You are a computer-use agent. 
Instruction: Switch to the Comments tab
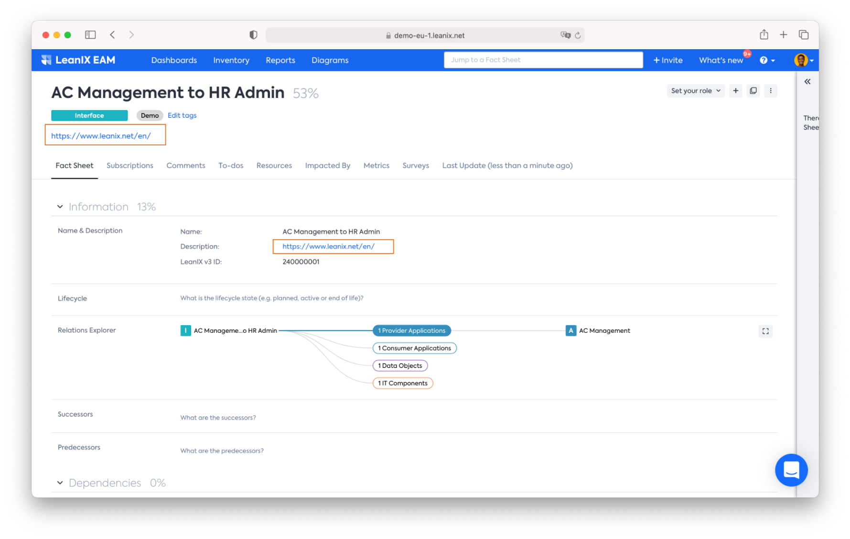coord(186,165)
